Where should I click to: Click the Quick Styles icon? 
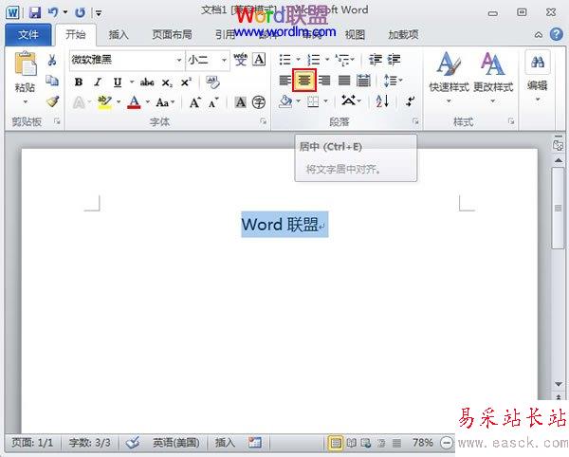(x=449, y=64)
